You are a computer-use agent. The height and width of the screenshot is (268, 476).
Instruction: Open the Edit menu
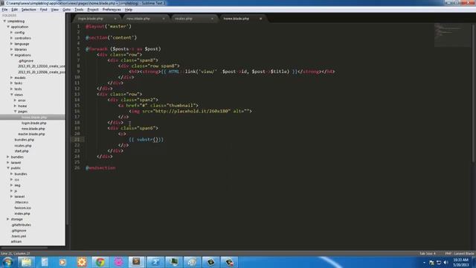tap(15, 10)
